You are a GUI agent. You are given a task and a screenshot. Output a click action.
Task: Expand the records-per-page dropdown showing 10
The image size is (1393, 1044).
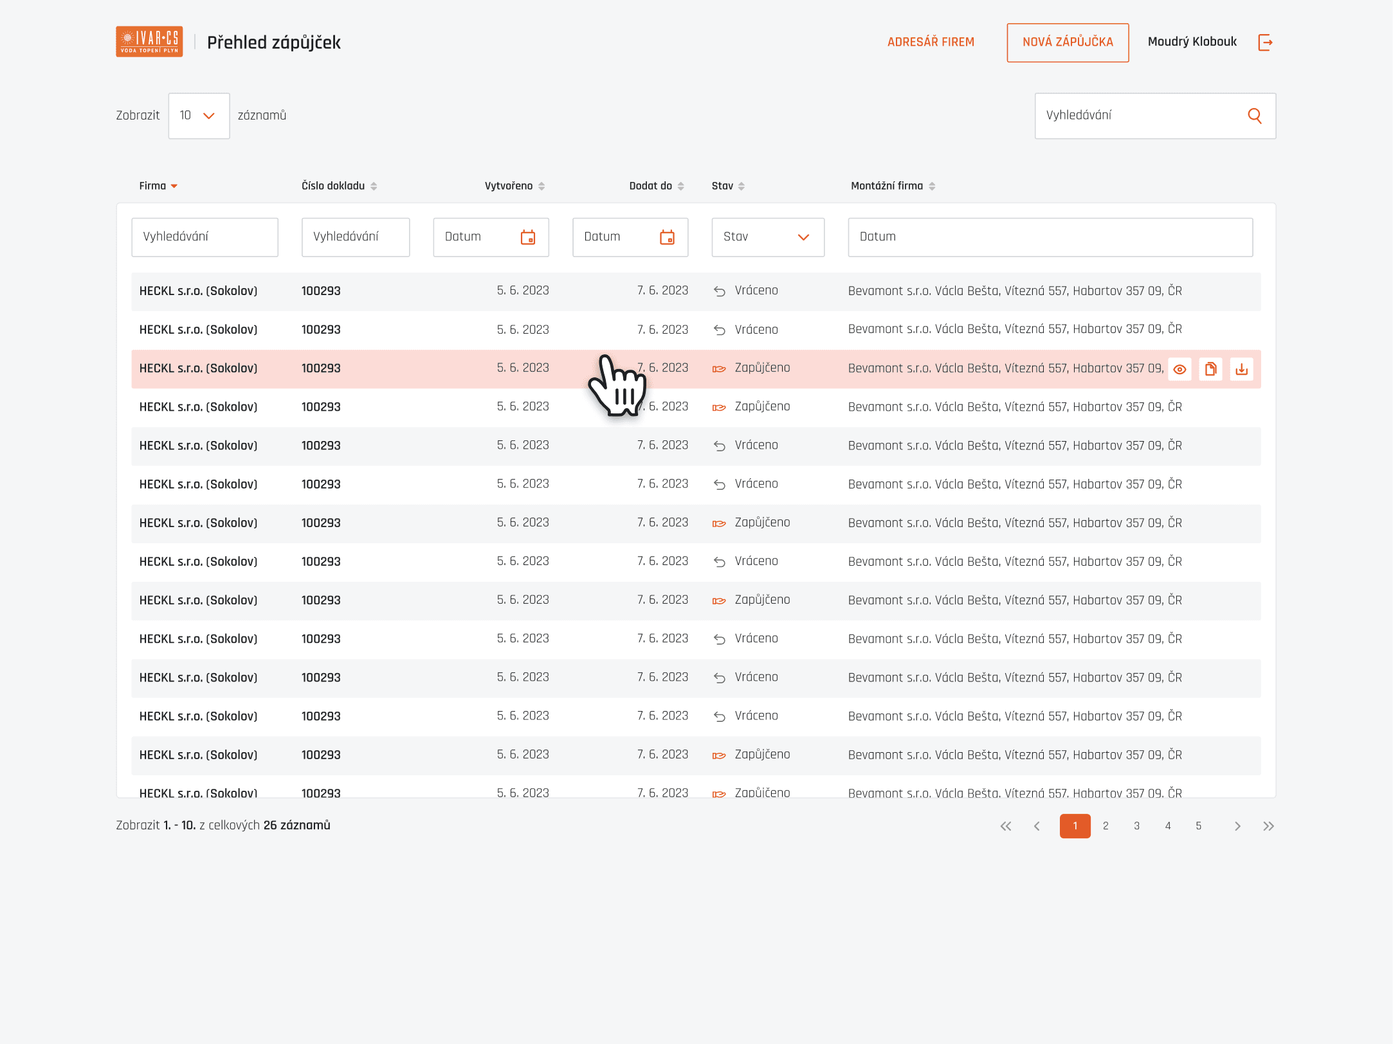[199, 116]
